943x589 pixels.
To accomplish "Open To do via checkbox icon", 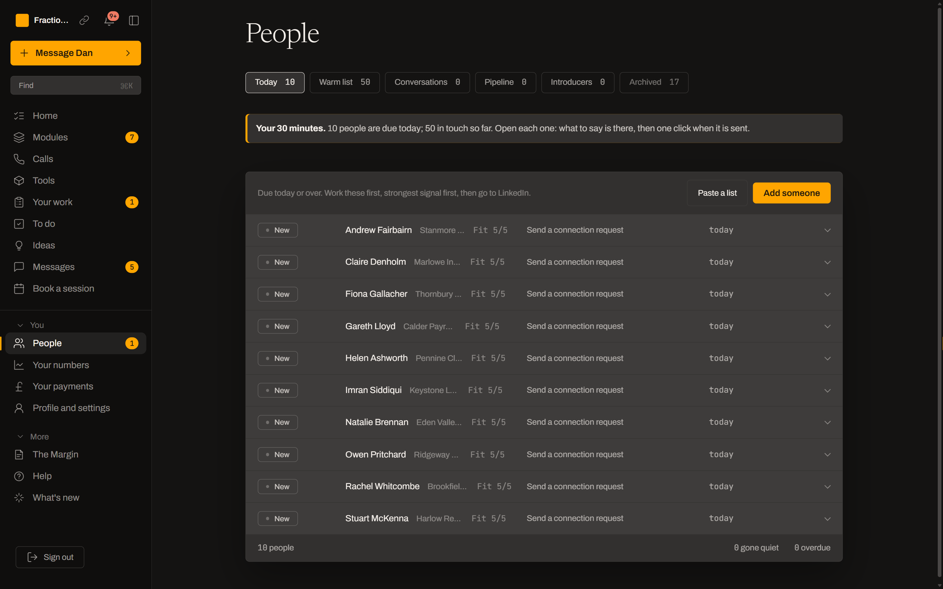I will pos(19,224).
